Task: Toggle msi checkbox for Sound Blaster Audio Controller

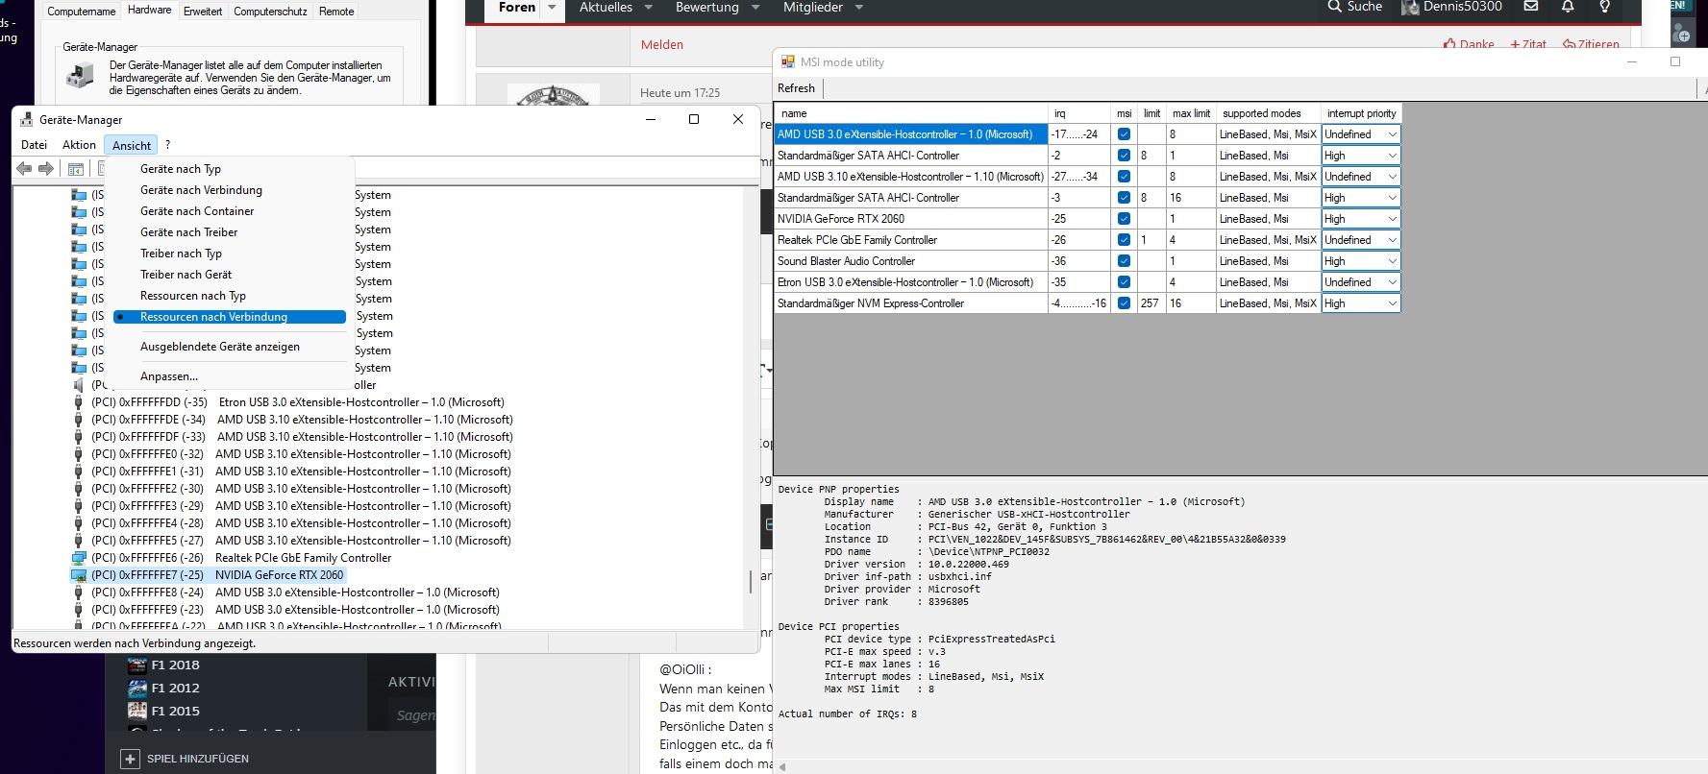Action: [x=1124, y=261]
